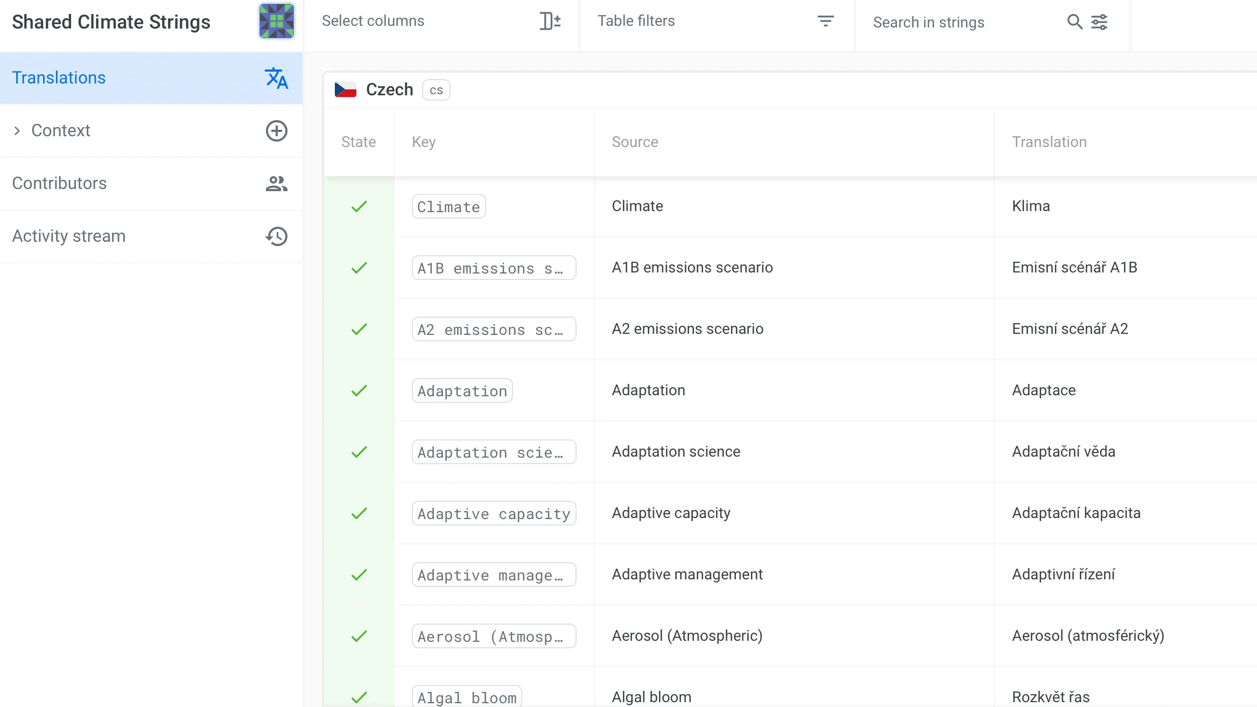Toggle state checkmark for Adaptation row
1257x707 pixels.
coord(359,390)
